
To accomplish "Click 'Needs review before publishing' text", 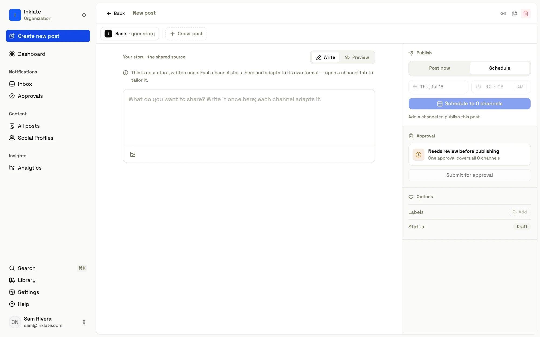I will 463,151.
